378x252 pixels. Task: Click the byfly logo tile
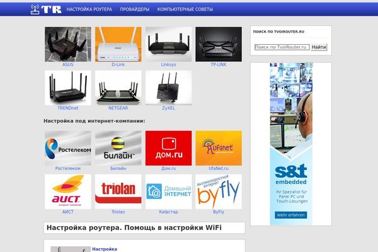(x=219, y=192)
